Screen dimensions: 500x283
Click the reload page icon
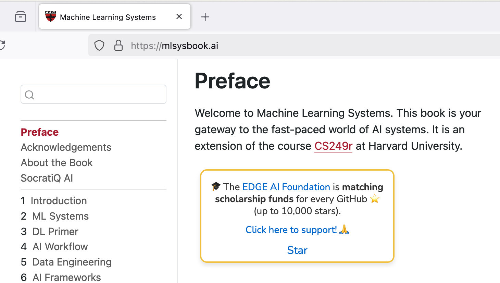pos(2,45)
